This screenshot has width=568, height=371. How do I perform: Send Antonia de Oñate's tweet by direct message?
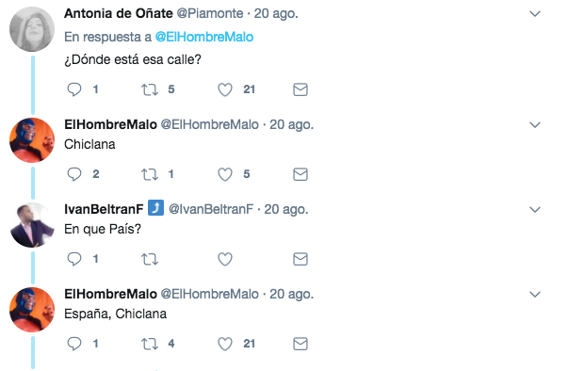300,89
